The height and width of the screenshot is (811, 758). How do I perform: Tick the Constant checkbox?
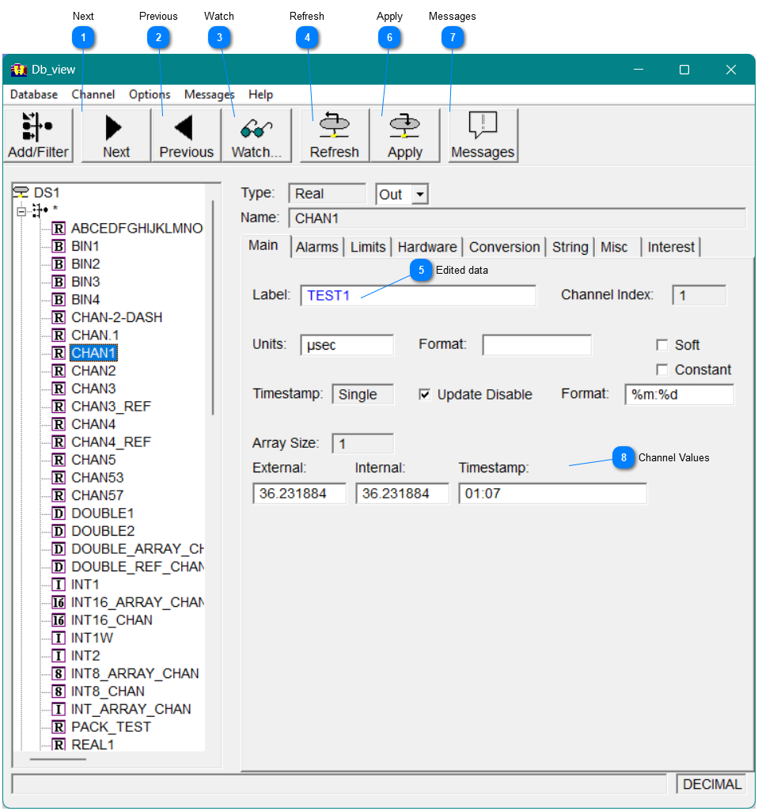[662, 369]
